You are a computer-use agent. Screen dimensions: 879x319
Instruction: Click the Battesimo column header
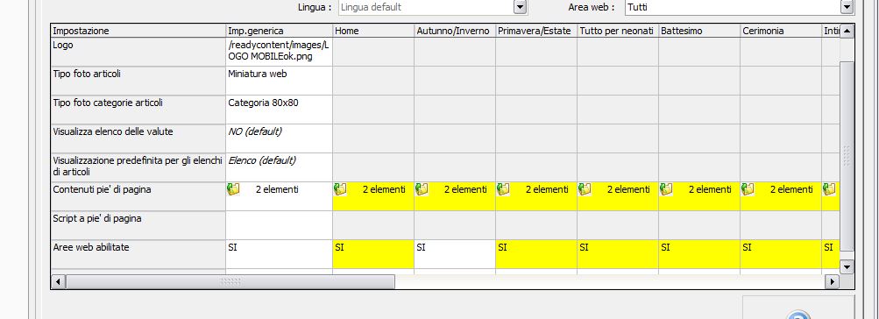coord(699,31)
